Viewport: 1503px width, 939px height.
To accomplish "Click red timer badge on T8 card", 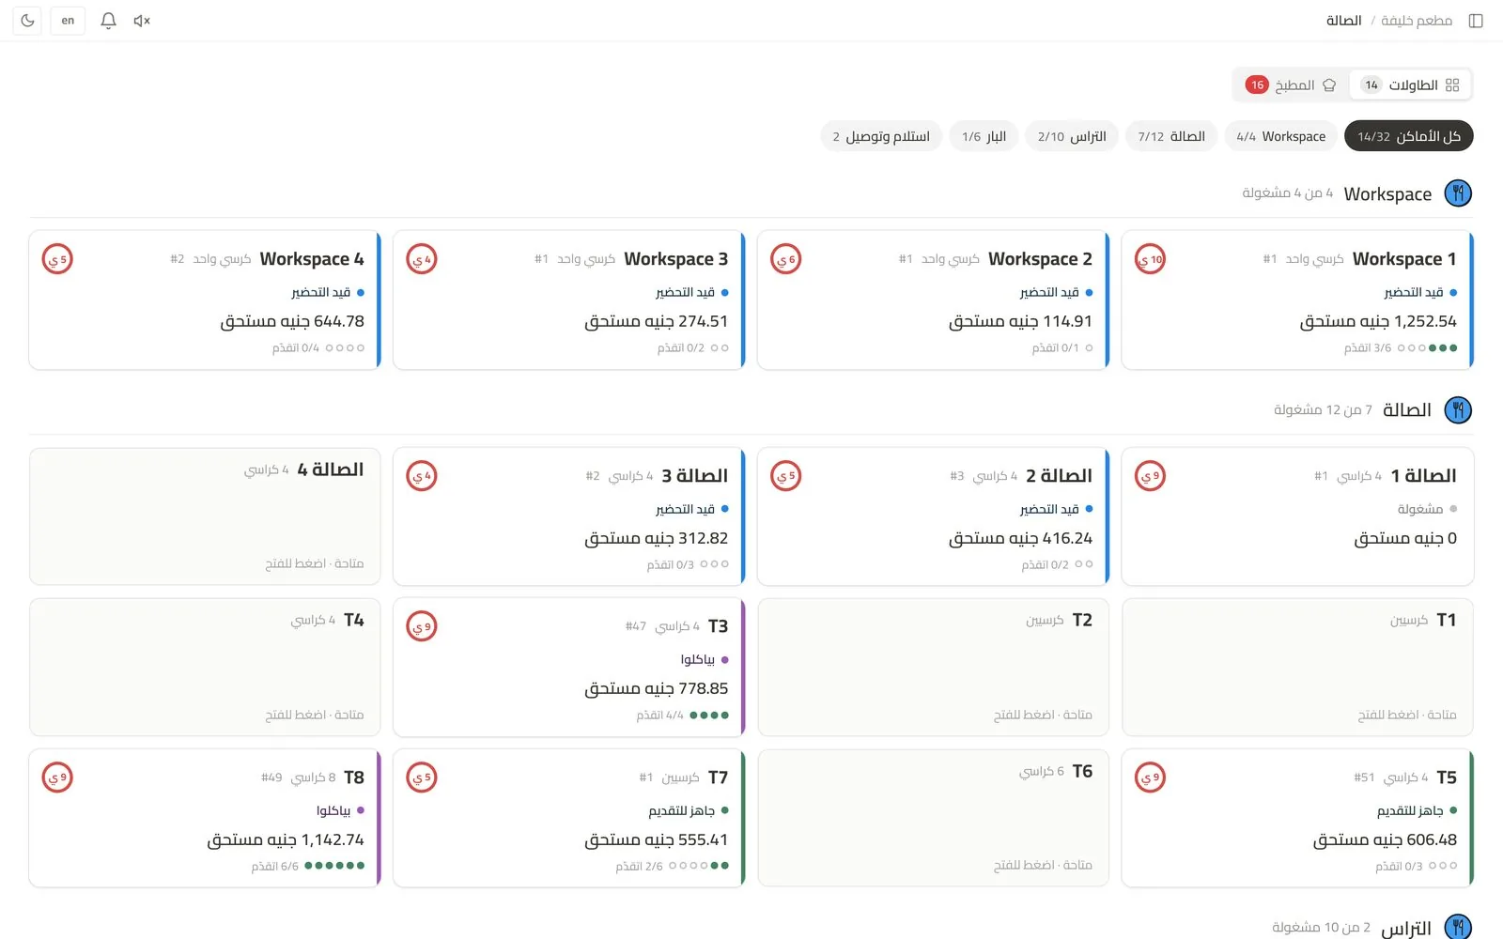I will (x=57, y=777).
